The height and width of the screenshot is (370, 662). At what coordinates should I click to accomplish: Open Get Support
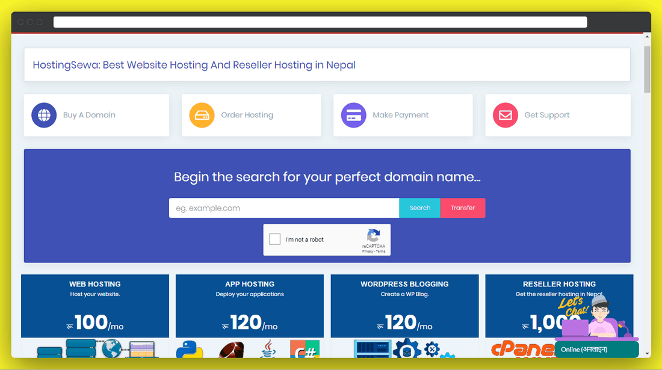pyautogui.click(x=558, y=115)
